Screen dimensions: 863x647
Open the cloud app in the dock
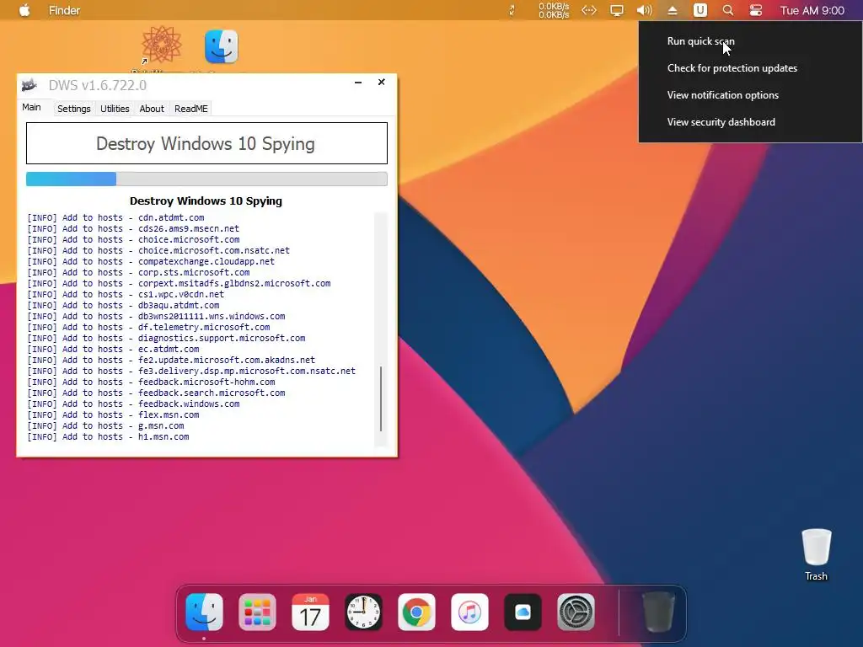(523, 612)
